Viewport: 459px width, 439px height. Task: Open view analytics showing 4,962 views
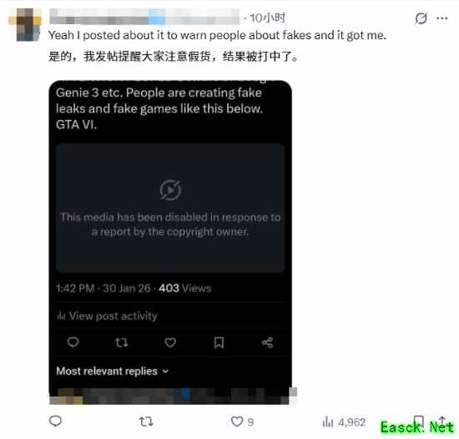coord(344,422)
